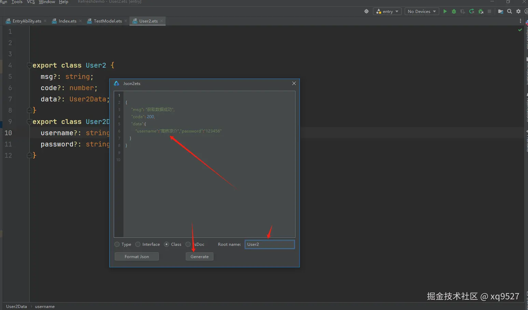Click the reload/apply changes icon

[x=472, y=11]
